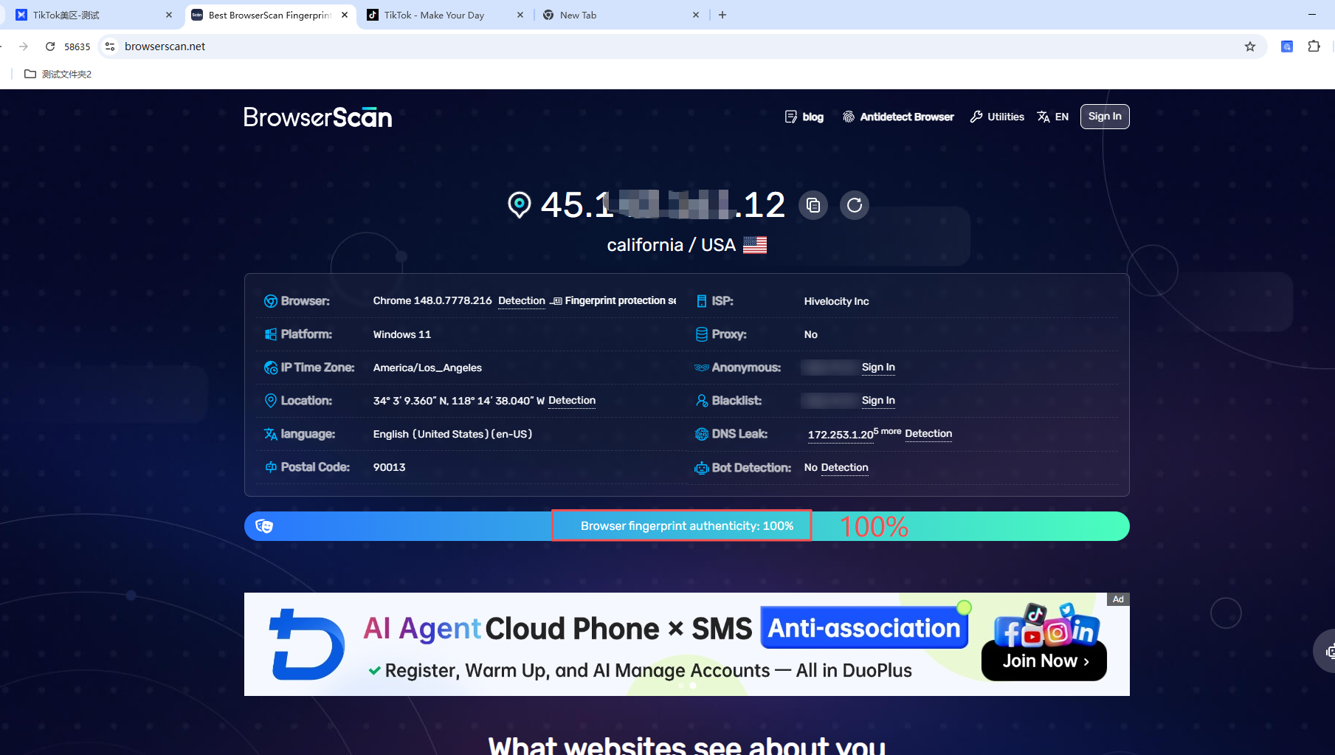Change the site language from EN
Image resolution: width=1335 pixels, height=755 pixels.
pos(1053,117)
